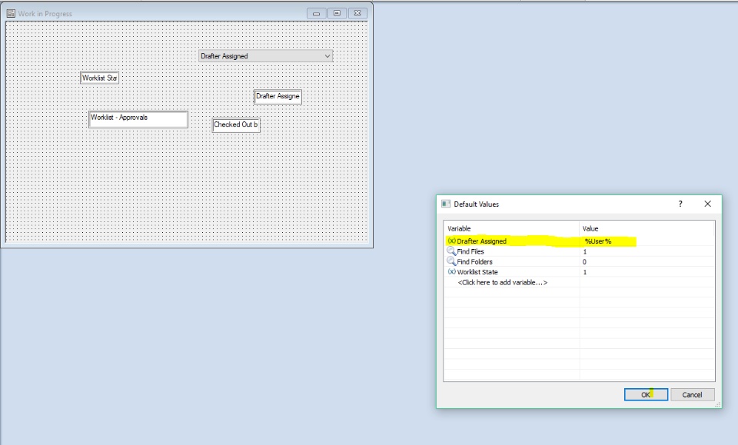Maximize the Work in Progress window
This screenshot has height=445, width=738.
tap(337, 13)
